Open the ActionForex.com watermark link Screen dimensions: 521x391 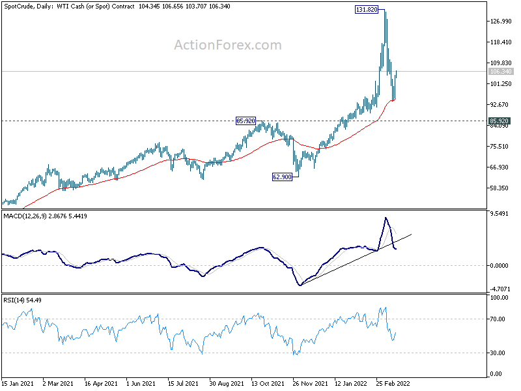click(228, 45)
